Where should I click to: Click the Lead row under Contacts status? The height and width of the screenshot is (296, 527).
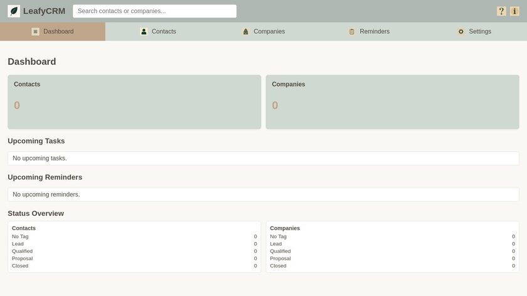[x=134, y=244]
